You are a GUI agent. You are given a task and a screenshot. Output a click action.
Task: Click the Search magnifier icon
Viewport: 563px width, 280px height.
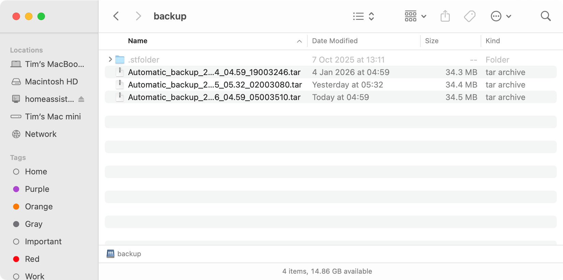pos(546,16)
